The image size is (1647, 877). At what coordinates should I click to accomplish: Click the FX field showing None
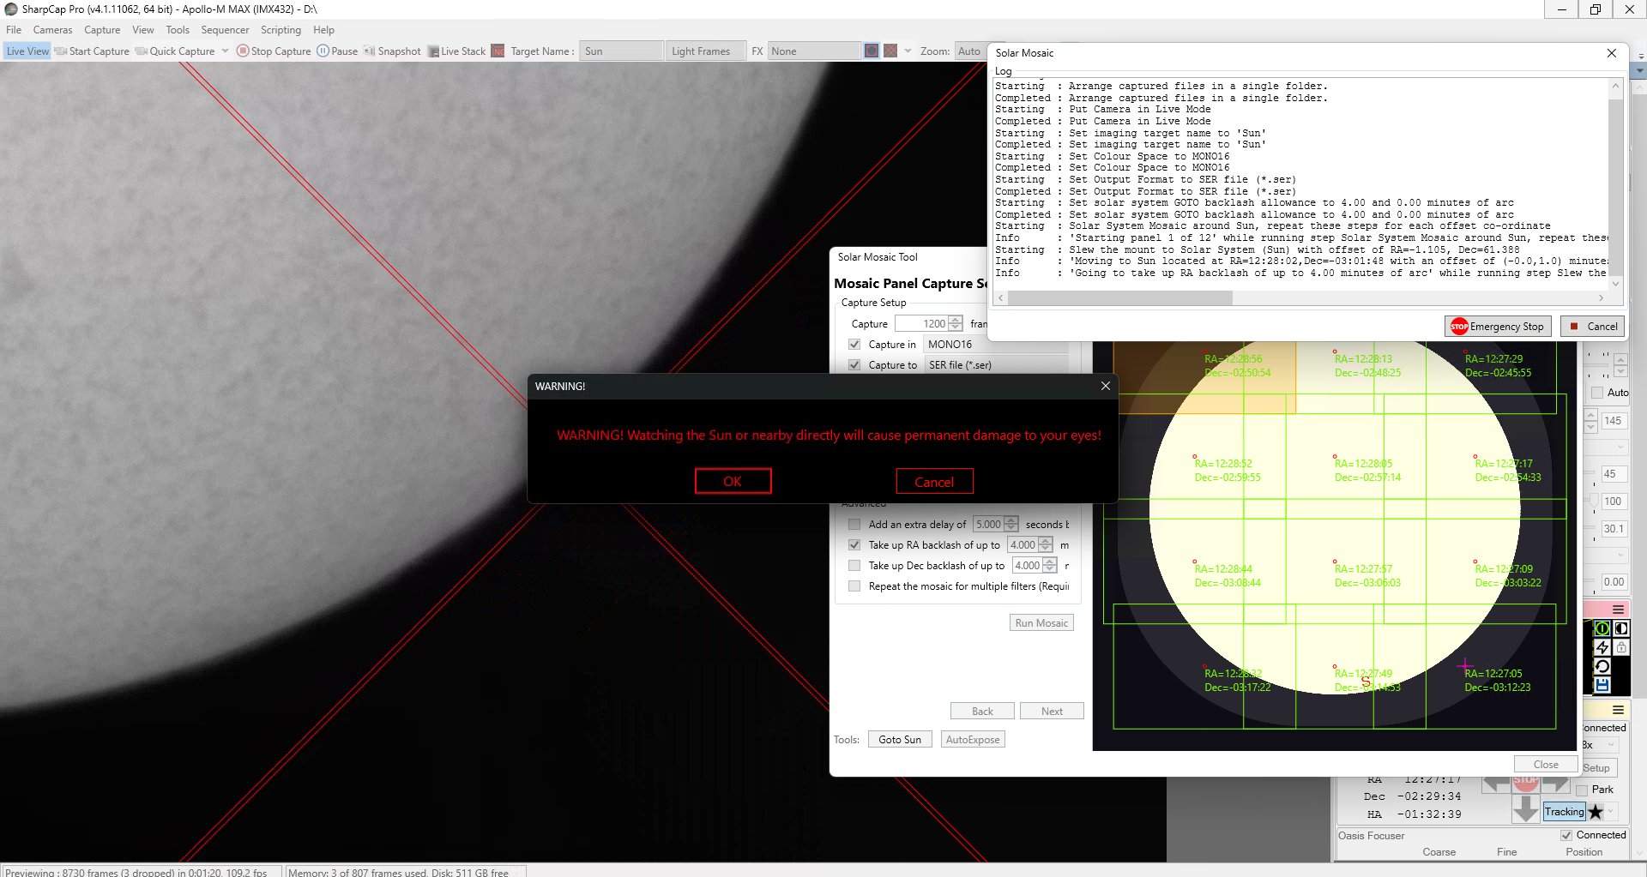coord(814,51)
